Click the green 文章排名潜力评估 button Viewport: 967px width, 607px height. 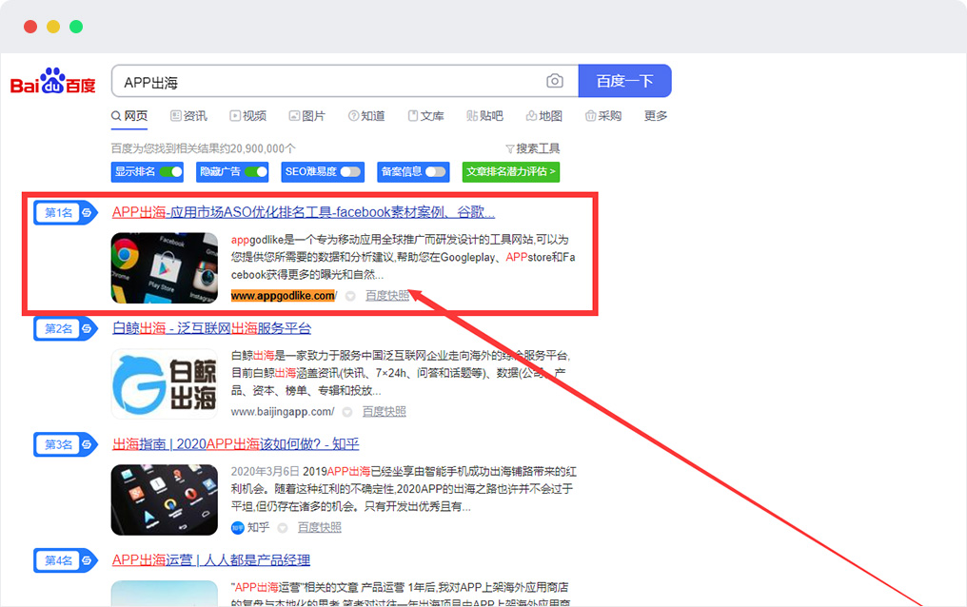(511, 172)
